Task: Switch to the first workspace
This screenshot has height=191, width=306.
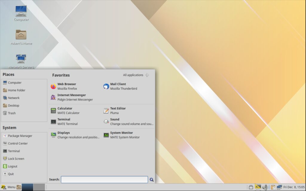Action: click(x=27, y=187)
